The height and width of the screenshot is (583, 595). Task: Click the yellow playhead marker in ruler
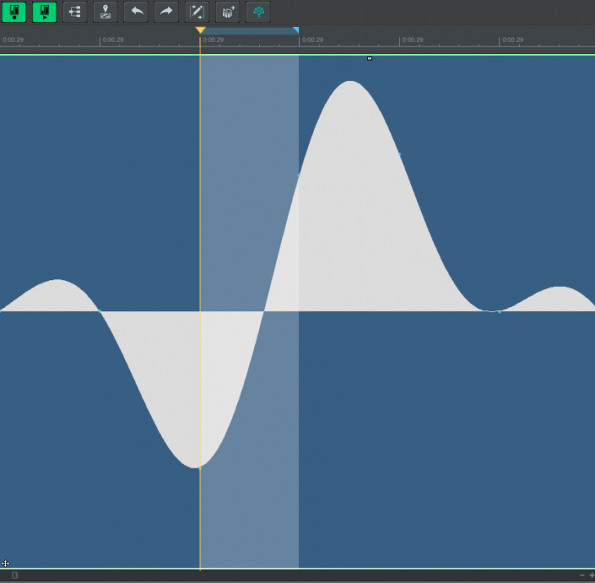pyautogui.click(x=200, y=30)
